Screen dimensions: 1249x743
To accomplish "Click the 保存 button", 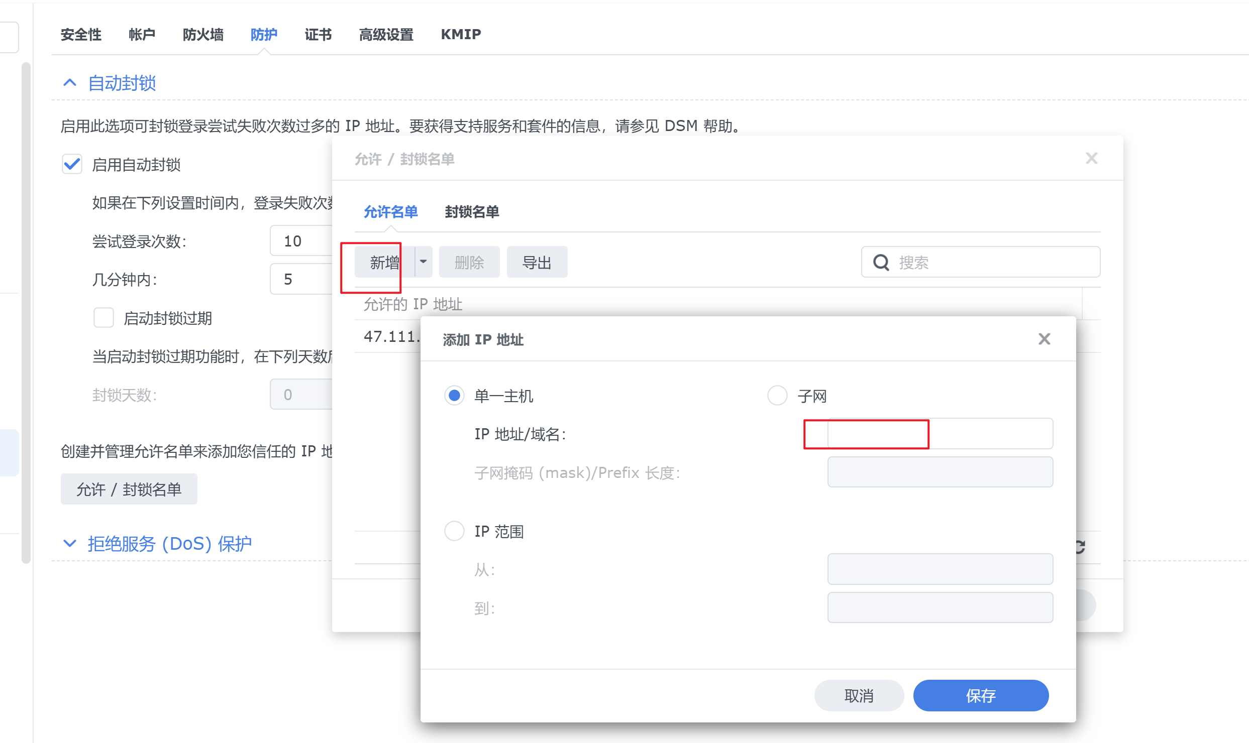I will tap(980, 695).
